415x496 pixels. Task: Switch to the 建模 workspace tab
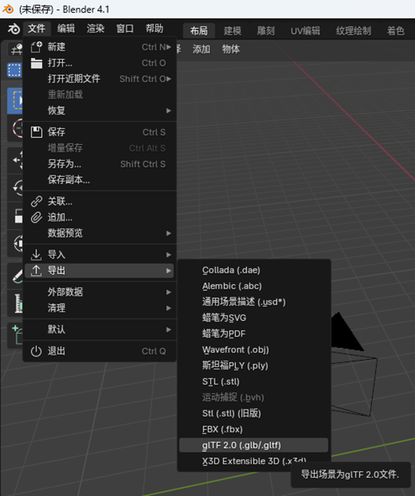[232, 31]
